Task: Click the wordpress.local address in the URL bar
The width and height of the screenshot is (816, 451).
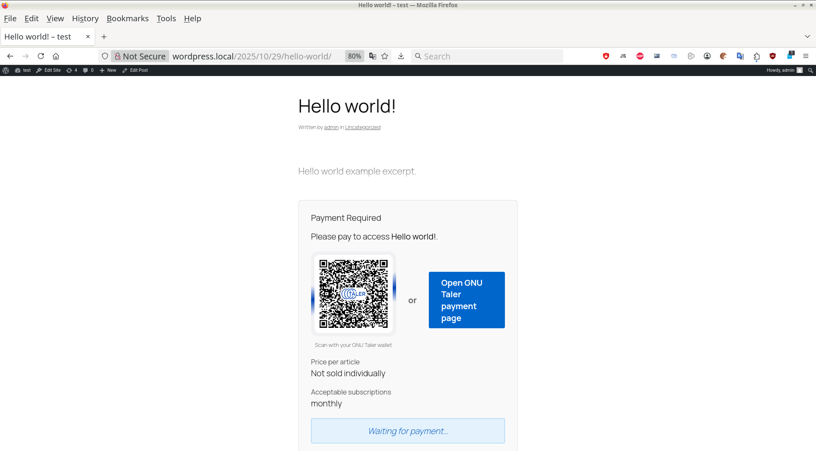Action: pyautogui.click(x=252, y=56)
